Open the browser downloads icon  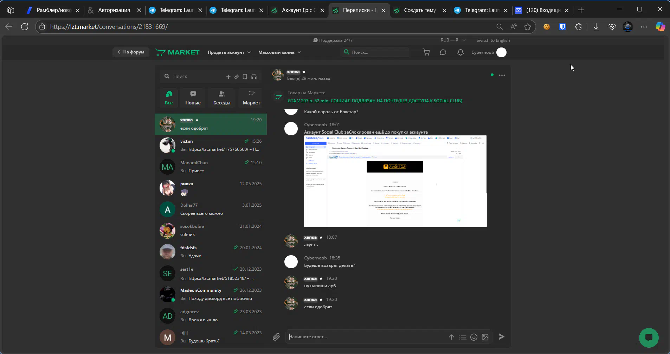tap(596, 27)
